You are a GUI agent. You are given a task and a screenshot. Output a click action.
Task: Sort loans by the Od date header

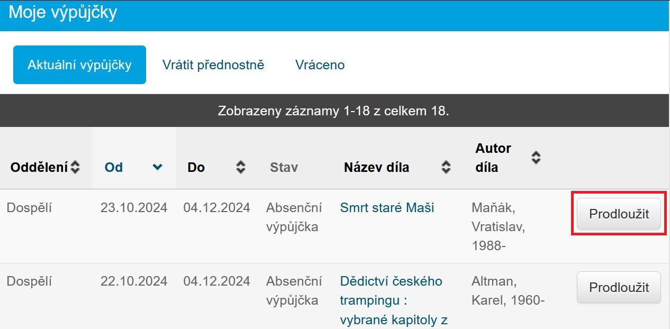pos(114,168)
